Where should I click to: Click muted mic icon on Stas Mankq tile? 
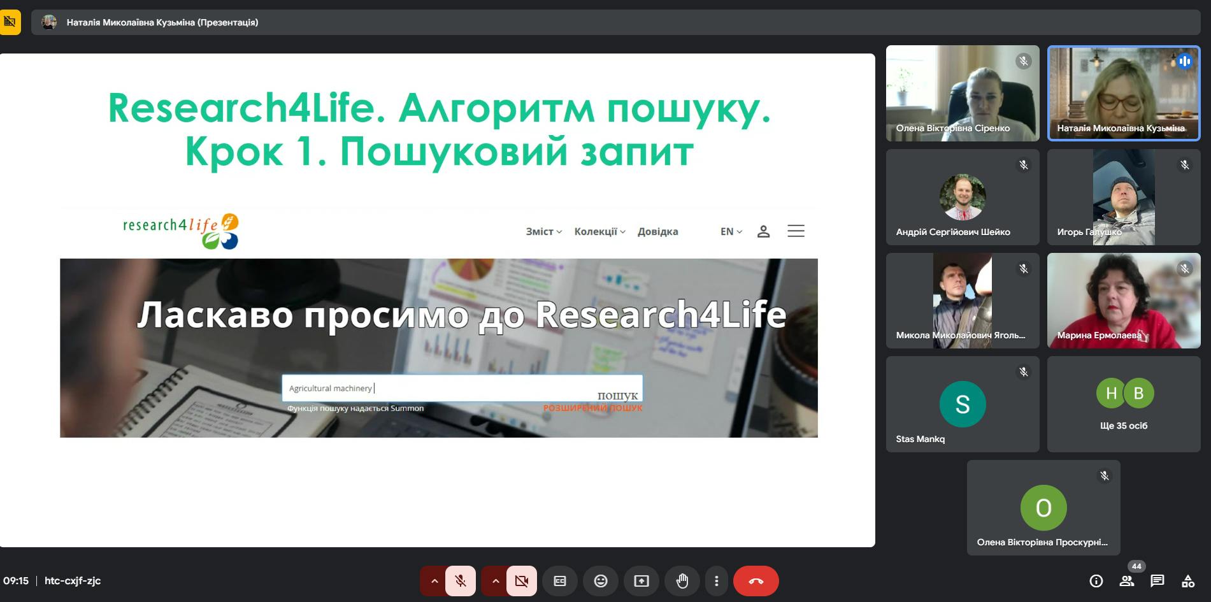coord(1024,372)
